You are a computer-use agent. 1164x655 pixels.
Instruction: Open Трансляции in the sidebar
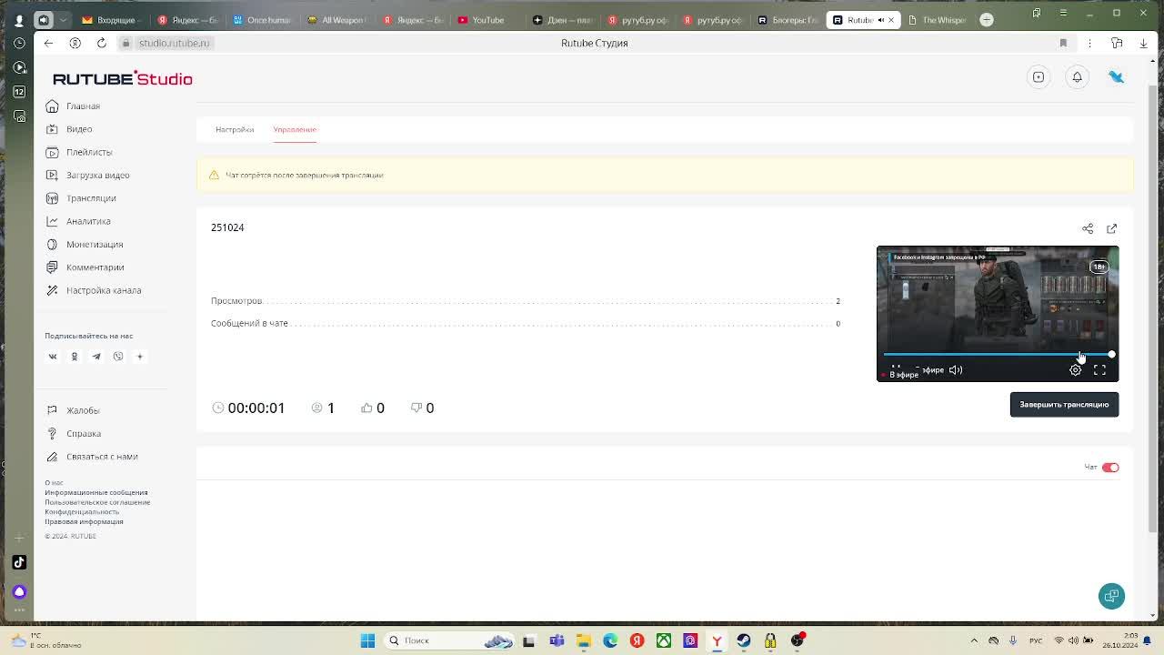pyautogui.click(x=81, y=198)
